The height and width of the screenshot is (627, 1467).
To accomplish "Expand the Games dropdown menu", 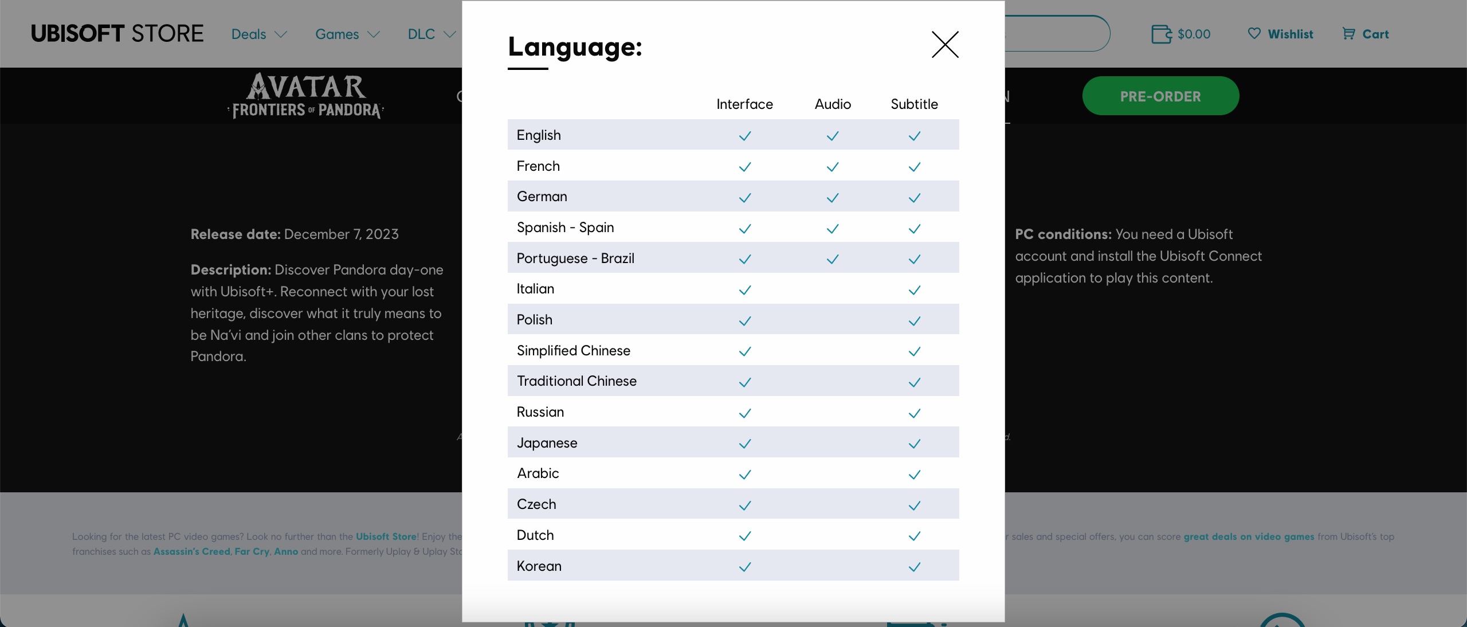I will [347, 34].
